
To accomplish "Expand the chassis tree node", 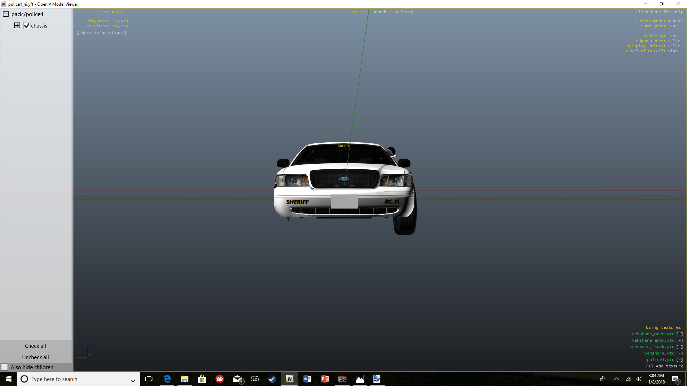I will [17, 25].
